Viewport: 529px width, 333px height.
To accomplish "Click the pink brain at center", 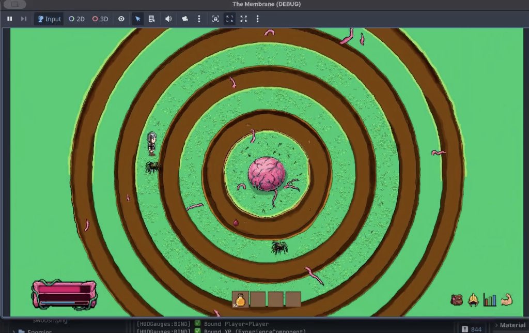I will (267, 174).
